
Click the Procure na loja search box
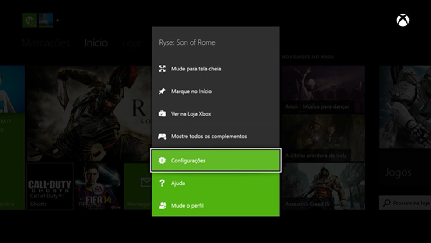405,203
